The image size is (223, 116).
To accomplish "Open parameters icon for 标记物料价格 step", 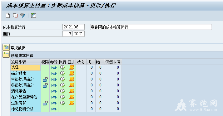I will (54, 109).
